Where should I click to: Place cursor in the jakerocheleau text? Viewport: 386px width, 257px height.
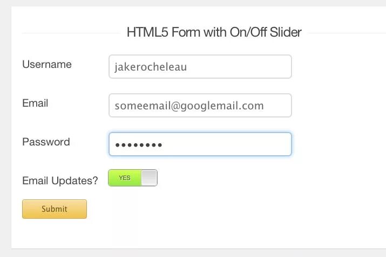point(151,67)
